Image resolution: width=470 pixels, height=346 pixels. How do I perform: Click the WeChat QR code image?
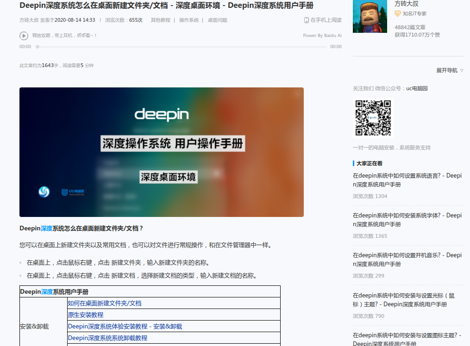(373, 117)
